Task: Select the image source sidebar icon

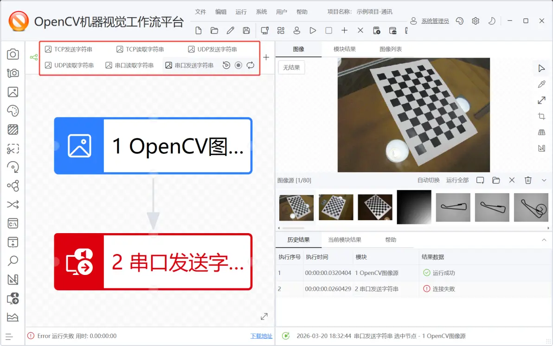Action: point(13,92)
